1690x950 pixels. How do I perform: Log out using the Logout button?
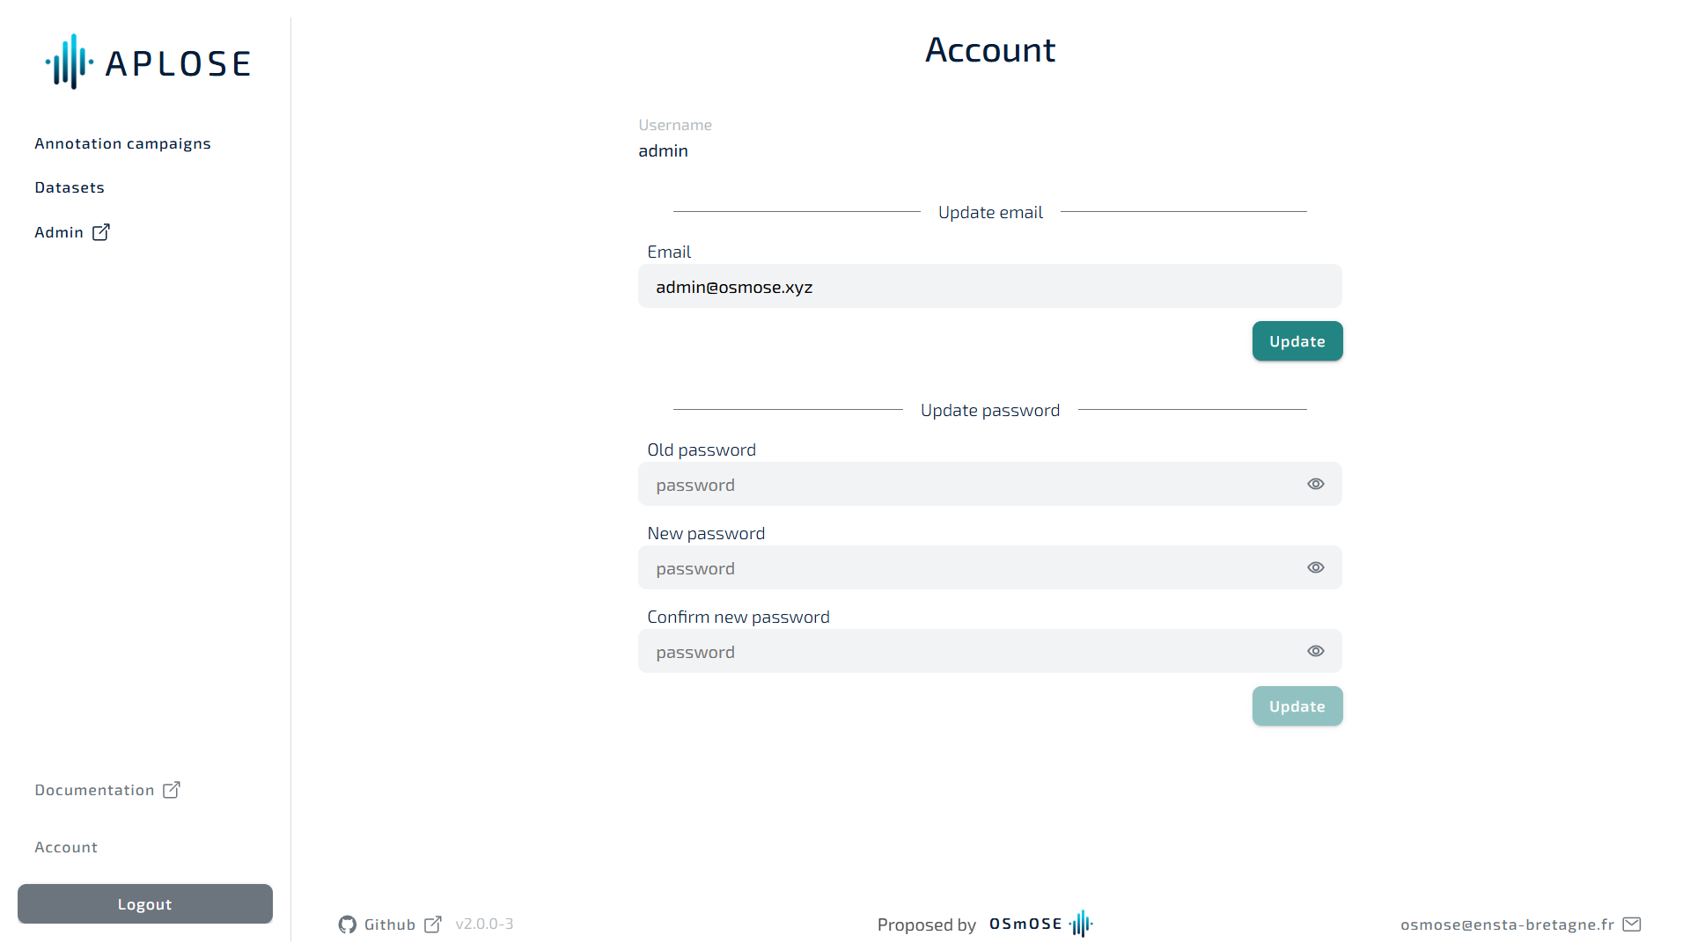coord(145,904)
